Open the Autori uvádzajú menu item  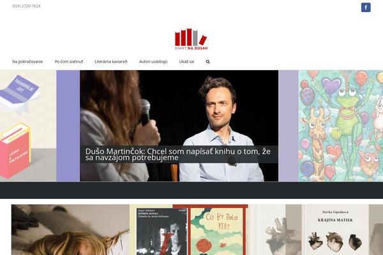point(153,61)
